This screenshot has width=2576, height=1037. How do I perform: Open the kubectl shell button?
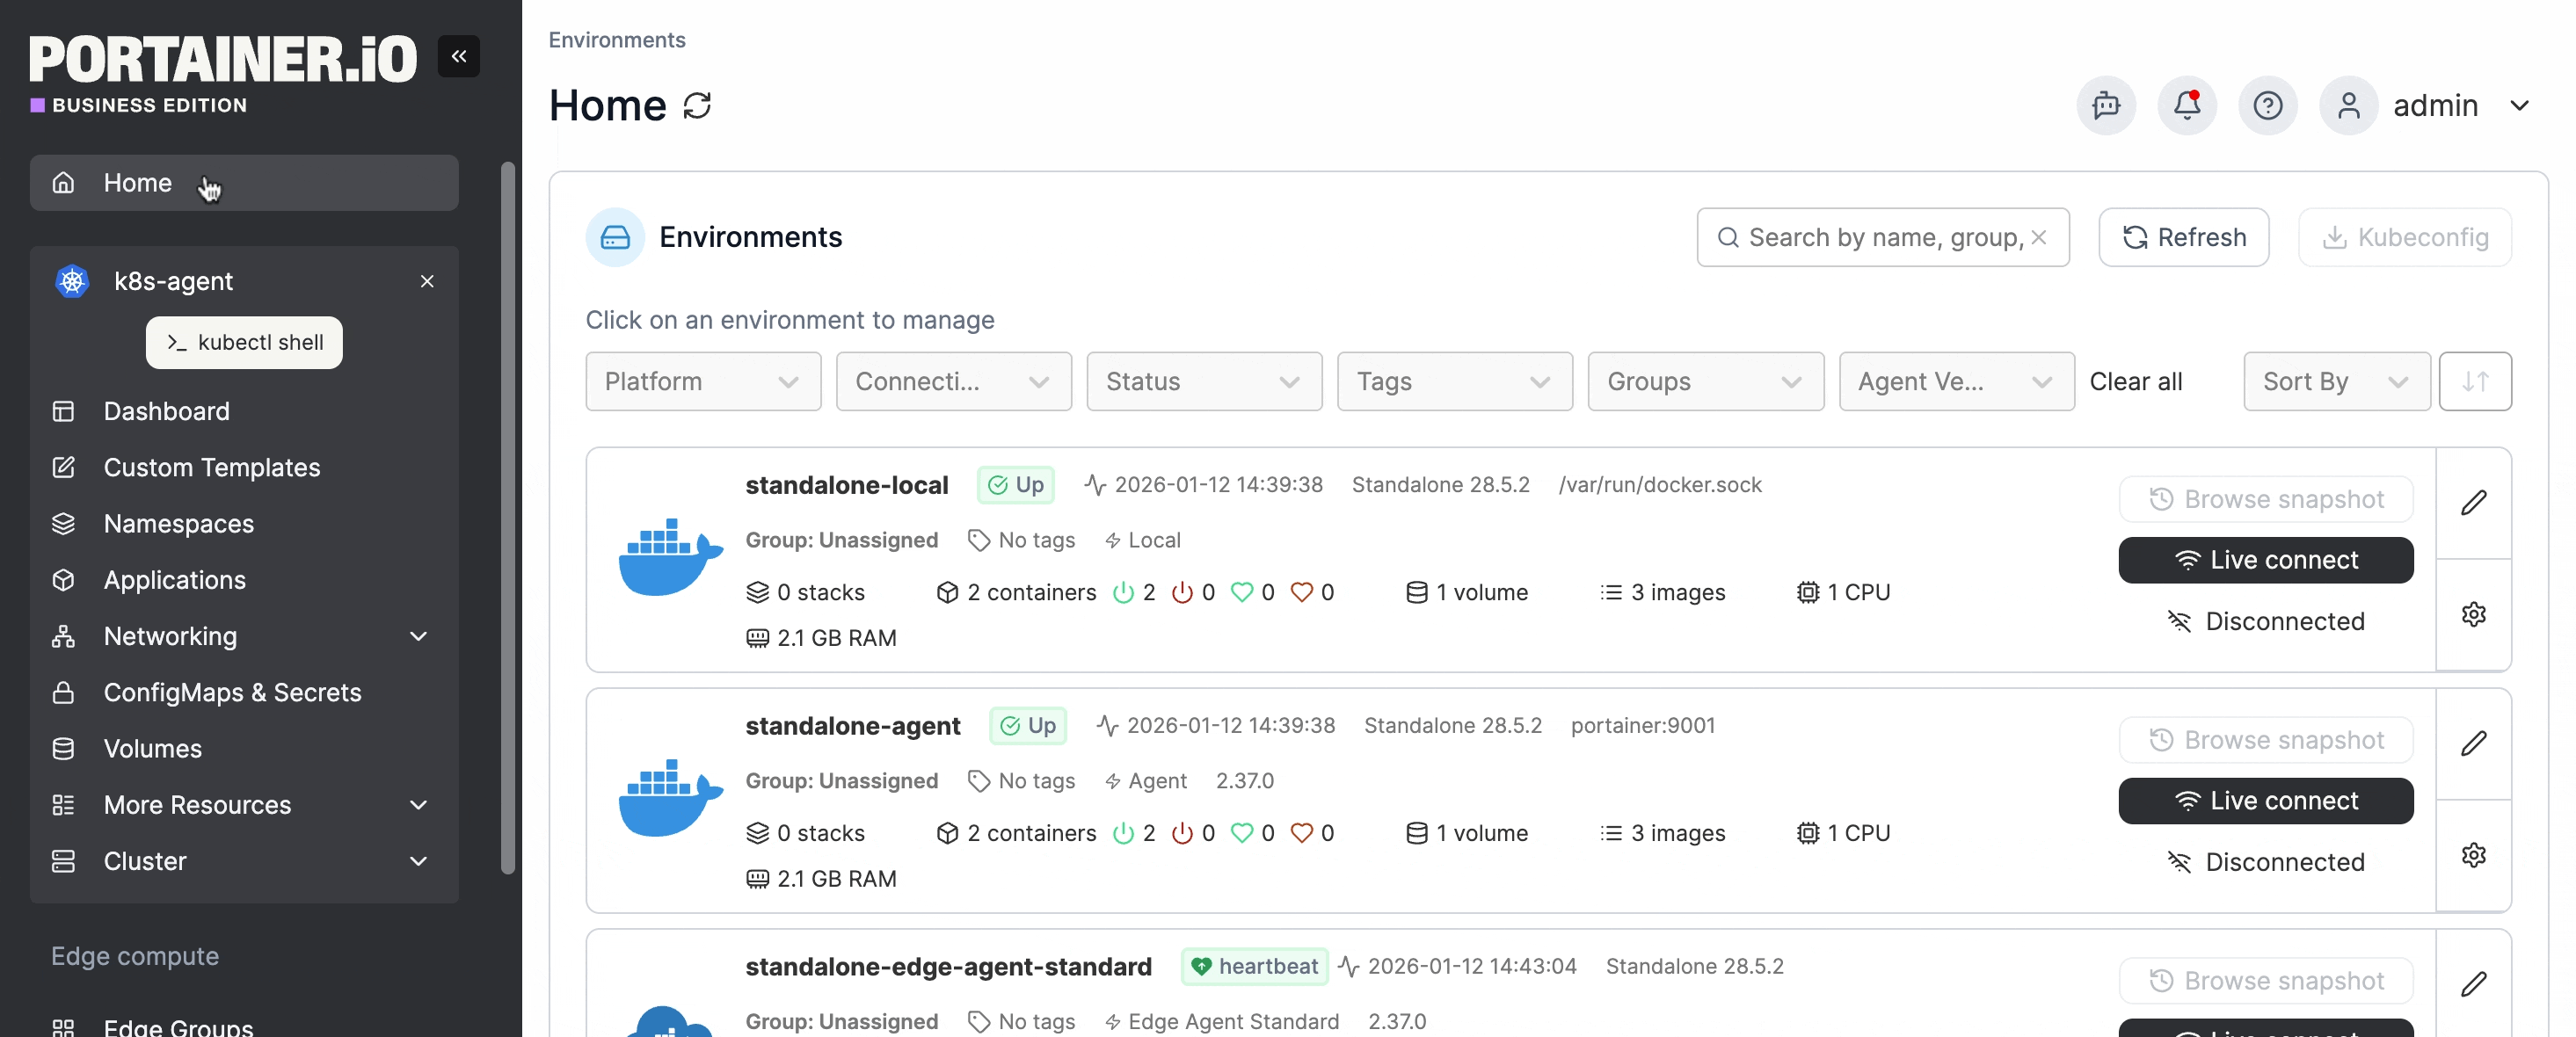pos(244,342)
